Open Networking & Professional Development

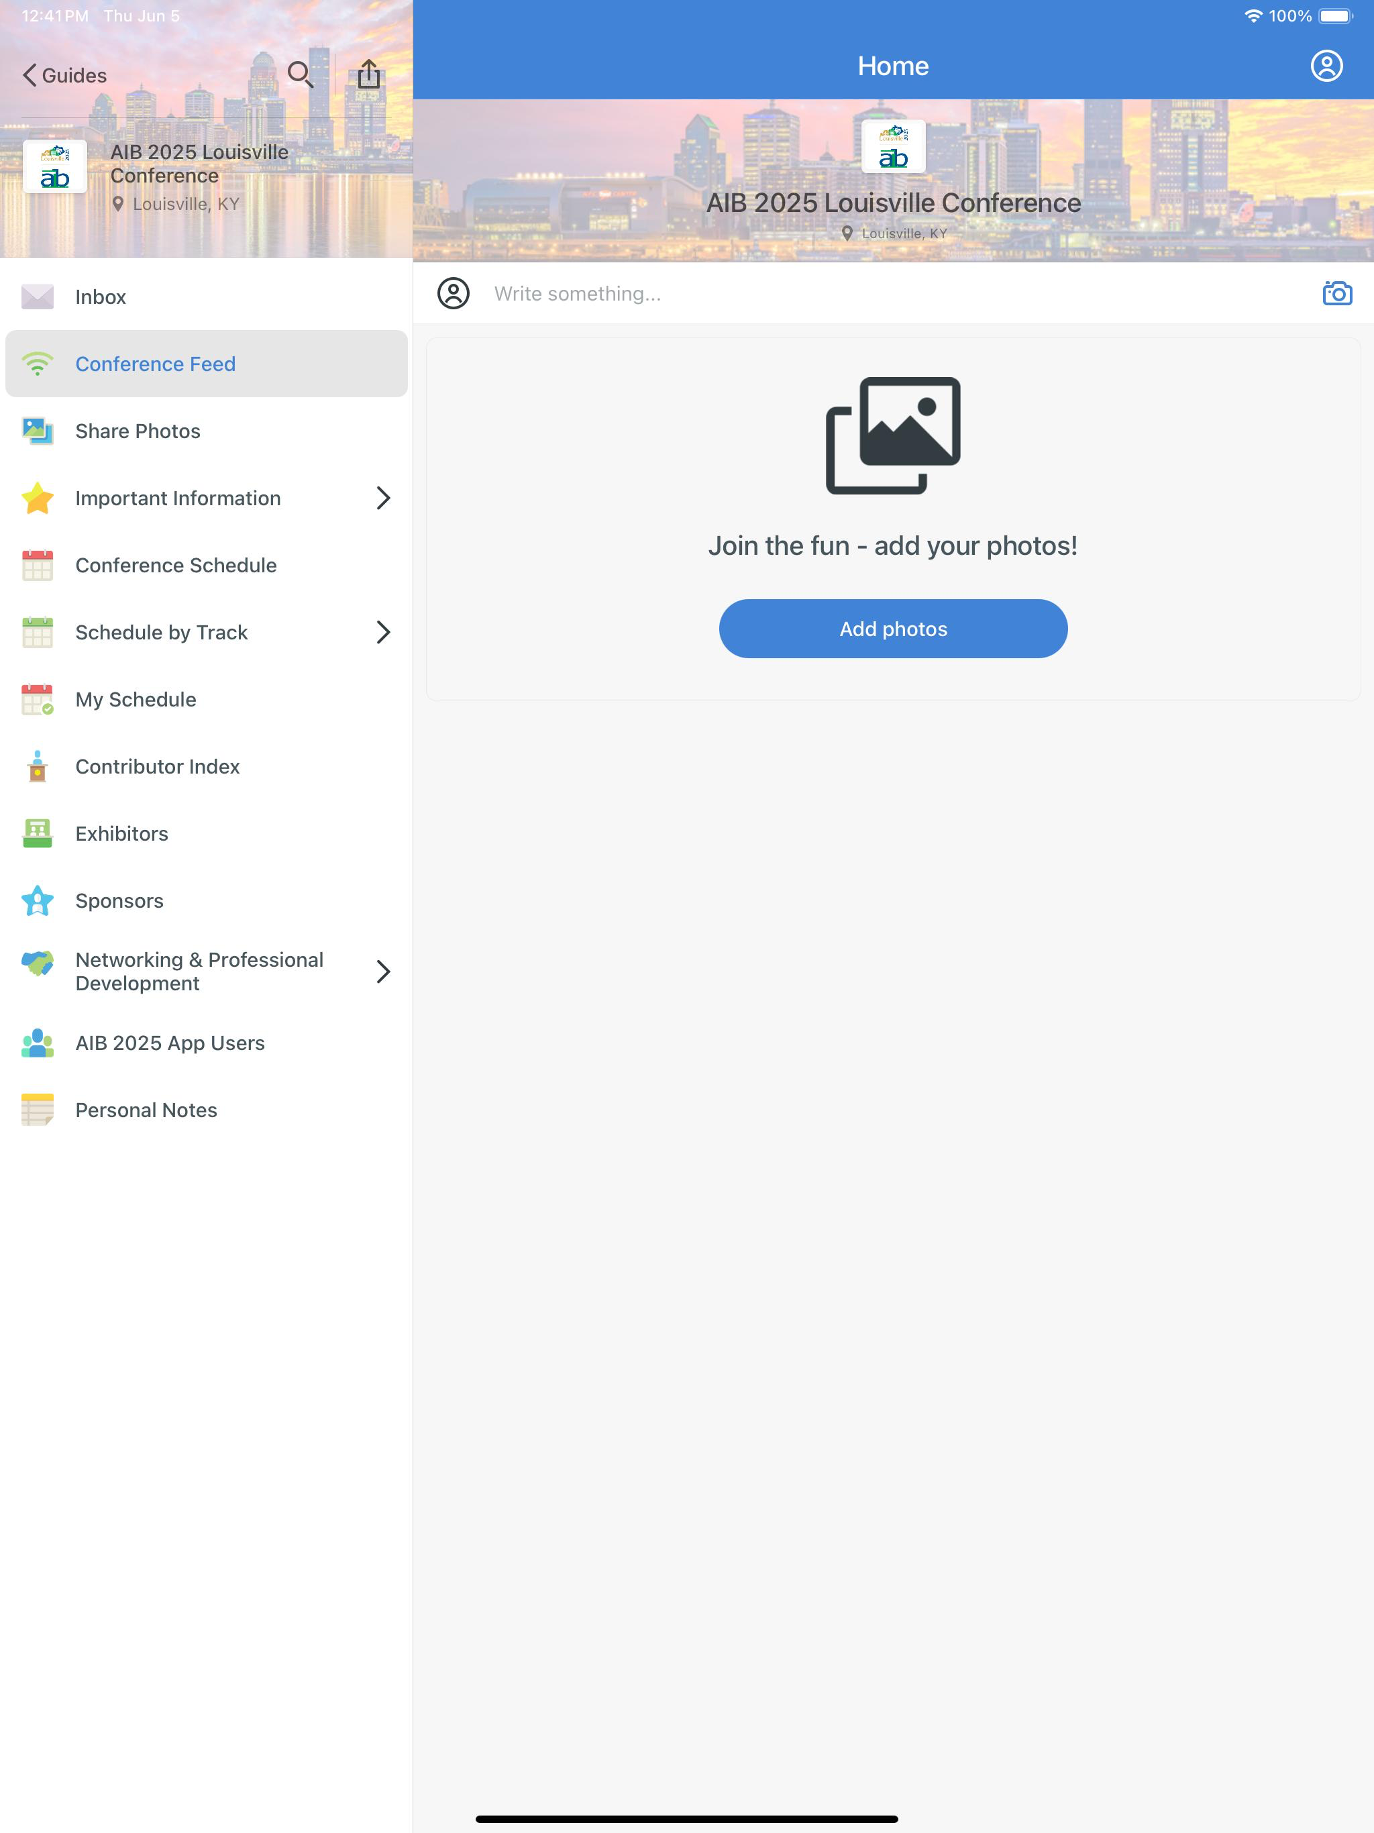click(x=207, y=972)
